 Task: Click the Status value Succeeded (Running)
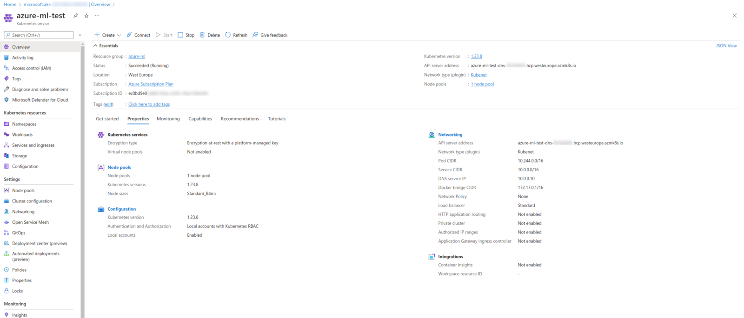tap(148, 66)
